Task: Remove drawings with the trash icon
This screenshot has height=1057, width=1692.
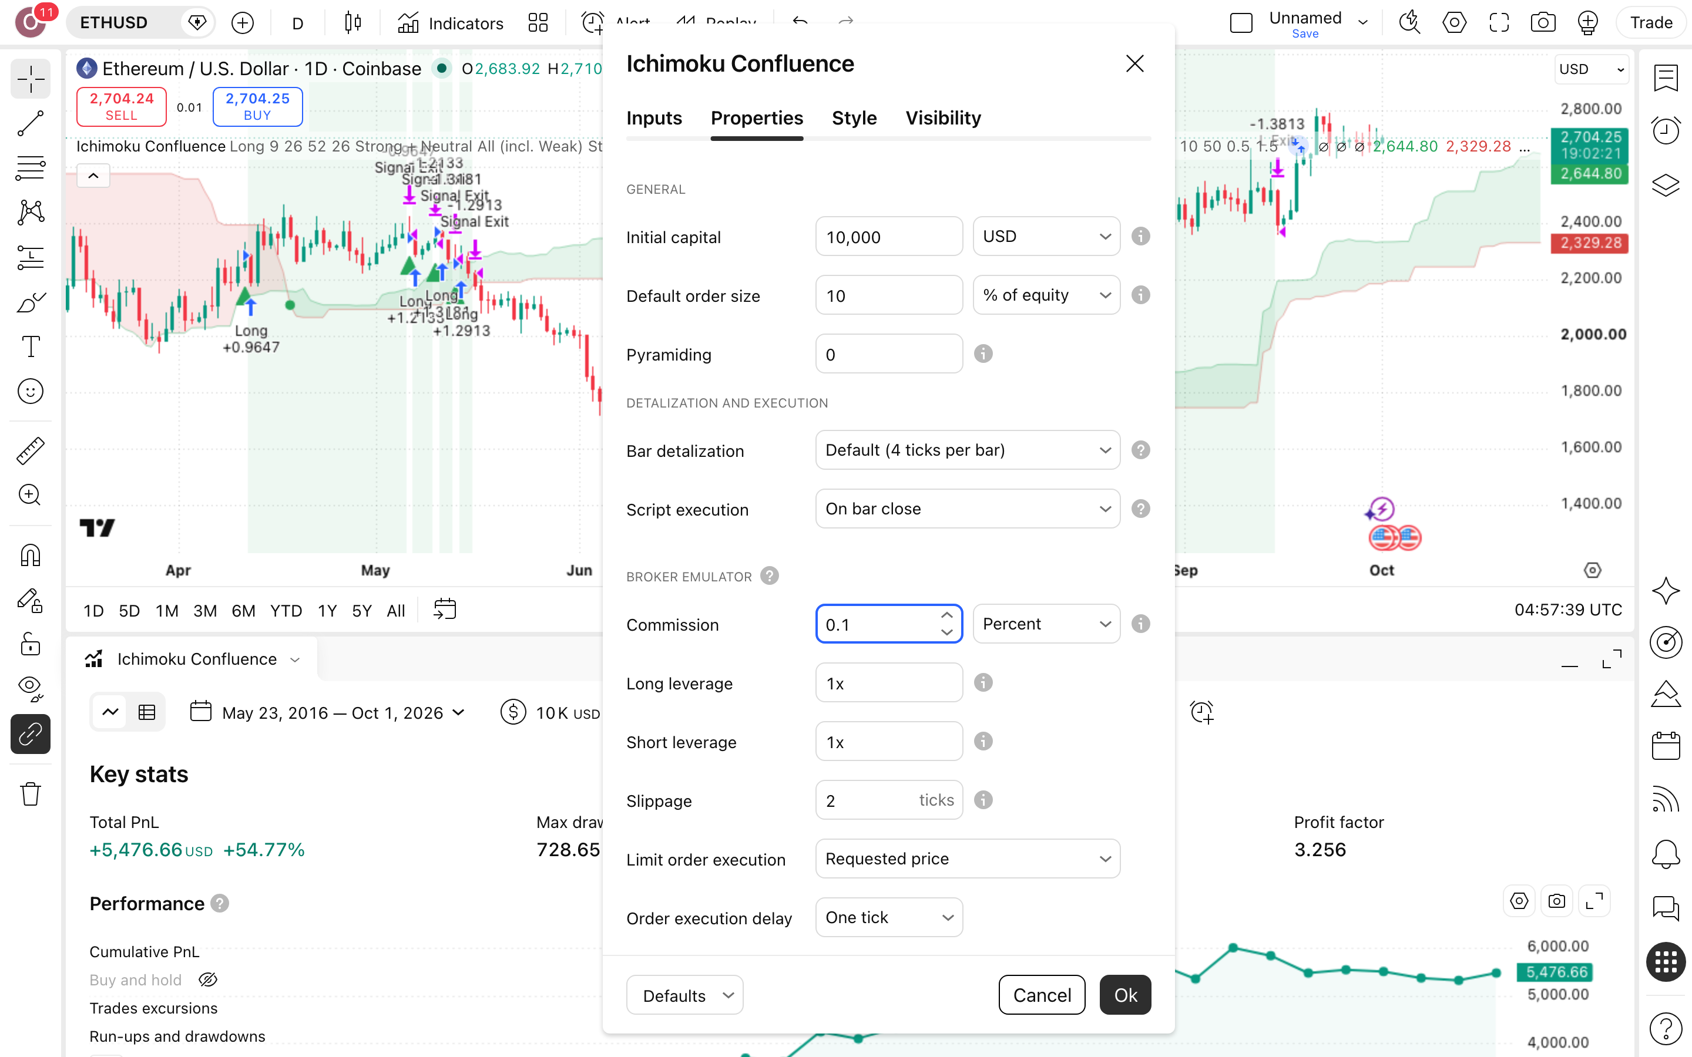Action: 30,793
